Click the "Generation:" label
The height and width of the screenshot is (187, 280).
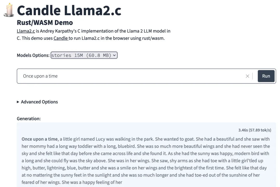point(29,119)
